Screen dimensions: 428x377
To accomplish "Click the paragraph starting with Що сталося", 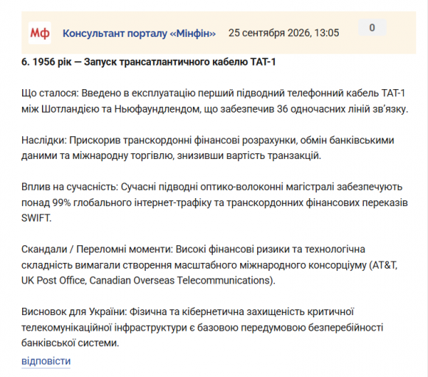I will pyautogui.click(x=215, y=101).
